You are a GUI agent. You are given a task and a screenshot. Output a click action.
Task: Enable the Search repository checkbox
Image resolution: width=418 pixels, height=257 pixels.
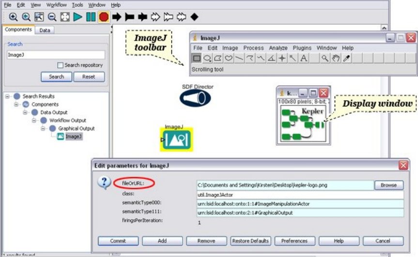tap(60, 65)
